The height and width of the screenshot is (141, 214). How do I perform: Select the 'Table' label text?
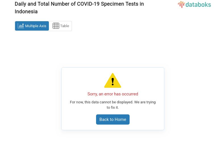click(65, 26)
